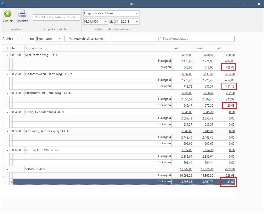This screenshot has height=214, width=264.
Task: Click the app icon in title bar
Action: pos(3,4)
